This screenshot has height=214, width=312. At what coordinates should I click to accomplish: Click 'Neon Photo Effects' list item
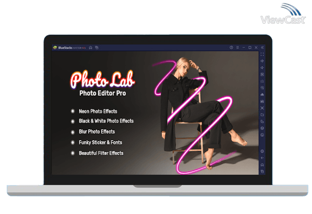pyautogui.click(x=98, y=111)
